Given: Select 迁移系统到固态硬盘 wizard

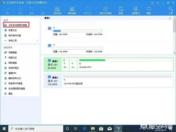Looking at the screenshot, I should coord(16,25).
